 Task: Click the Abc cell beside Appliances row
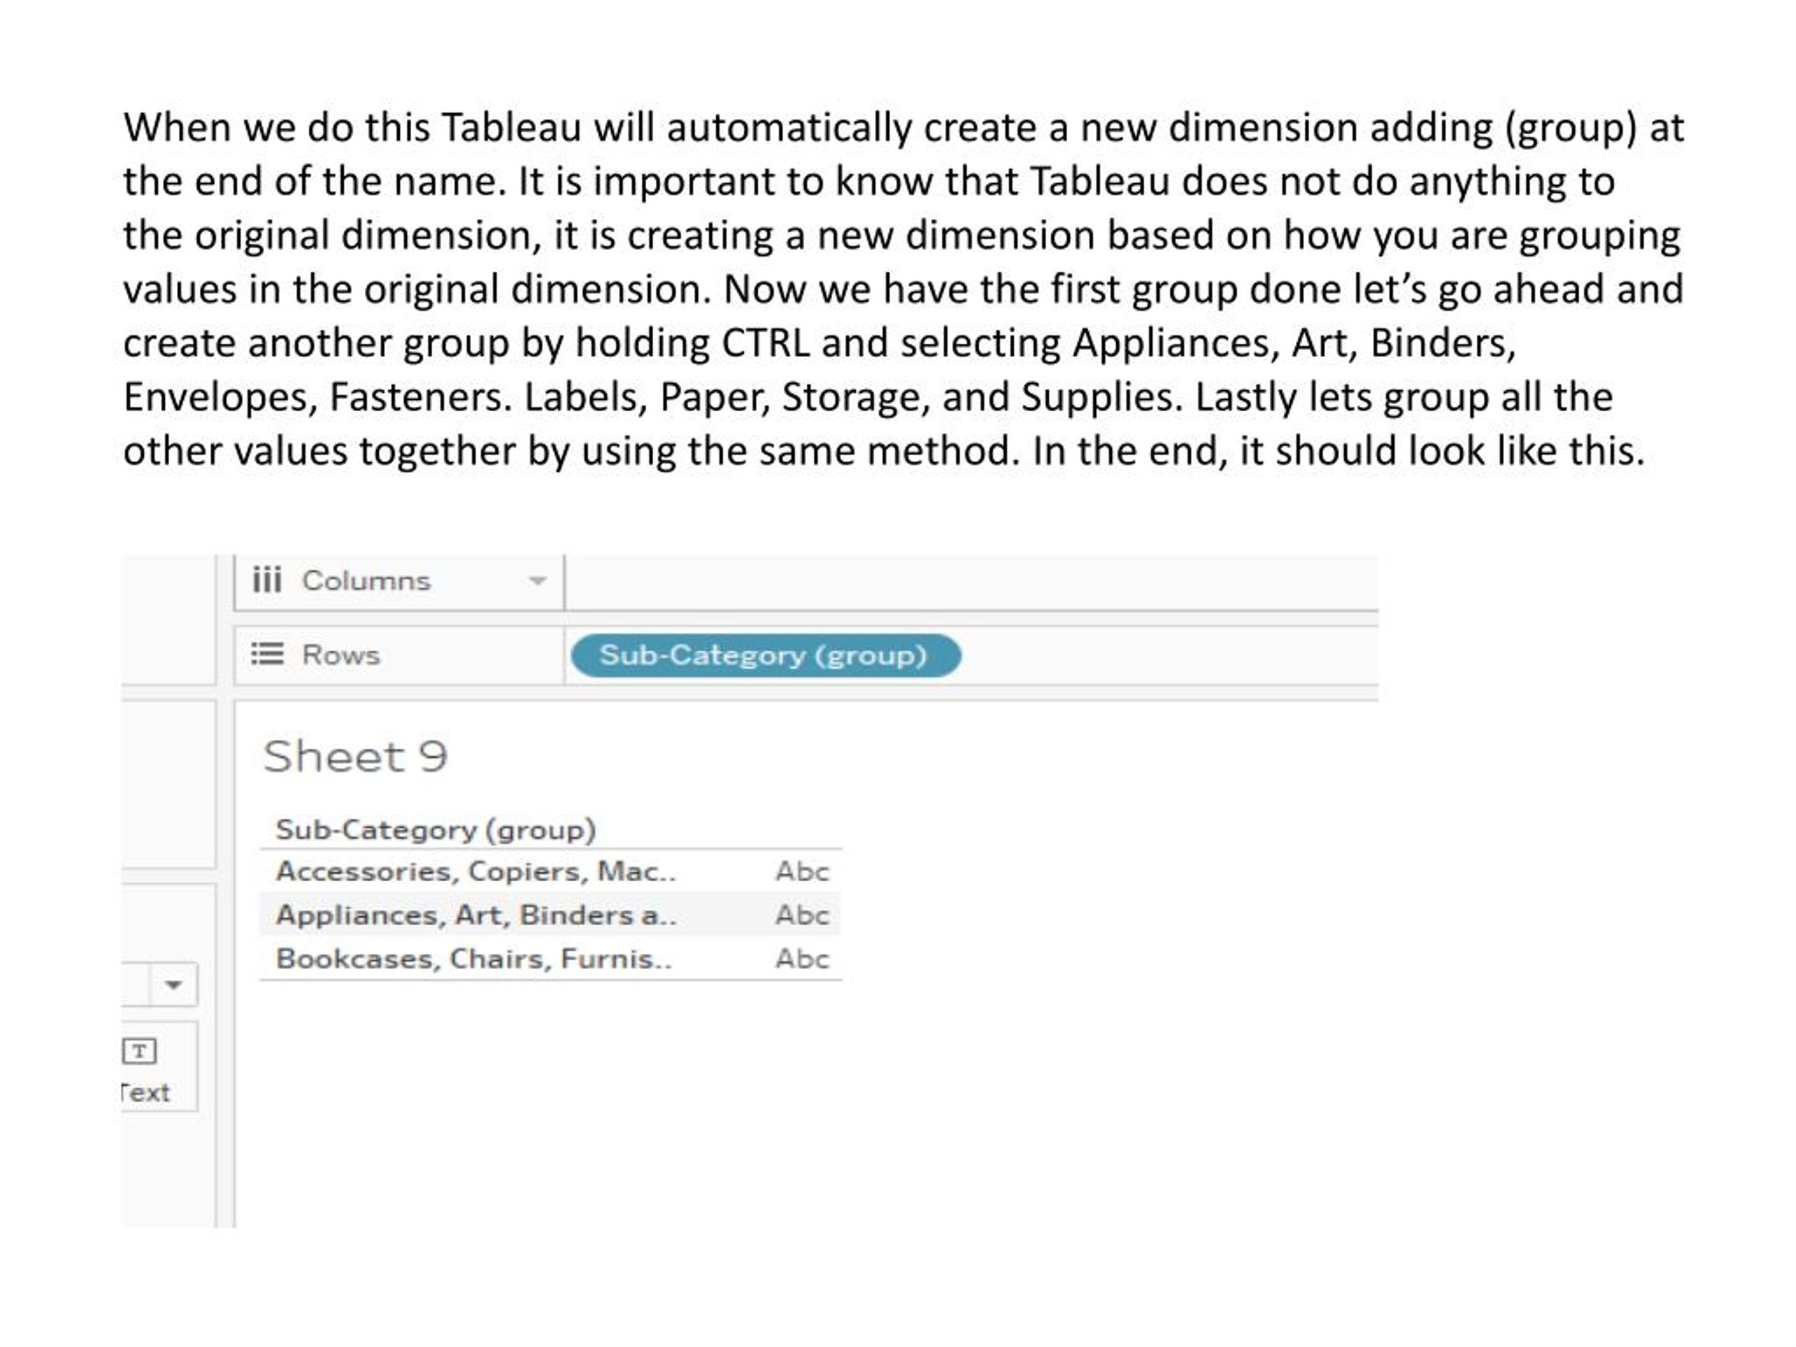click(x=800, y=915)
